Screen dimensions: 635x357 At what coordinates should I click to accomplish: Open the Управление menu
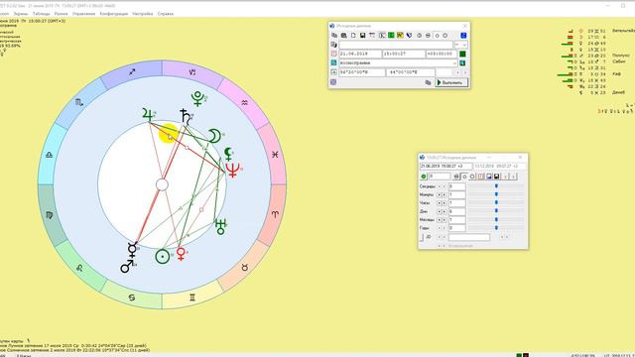(x=83, y=14)
